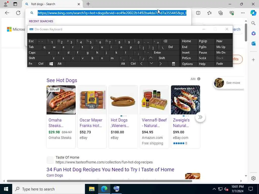
Task: Toggle right Shift key on On-Screen Keyboard
Action: point(168,58)
